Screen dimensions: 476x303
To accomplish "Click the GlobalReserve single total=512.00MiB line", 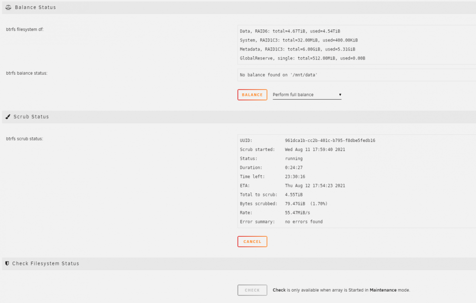I will (x=302, y=58).
